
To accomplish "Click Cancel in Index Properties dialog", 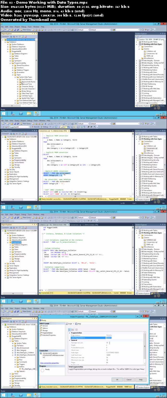I will pos(129,379).
